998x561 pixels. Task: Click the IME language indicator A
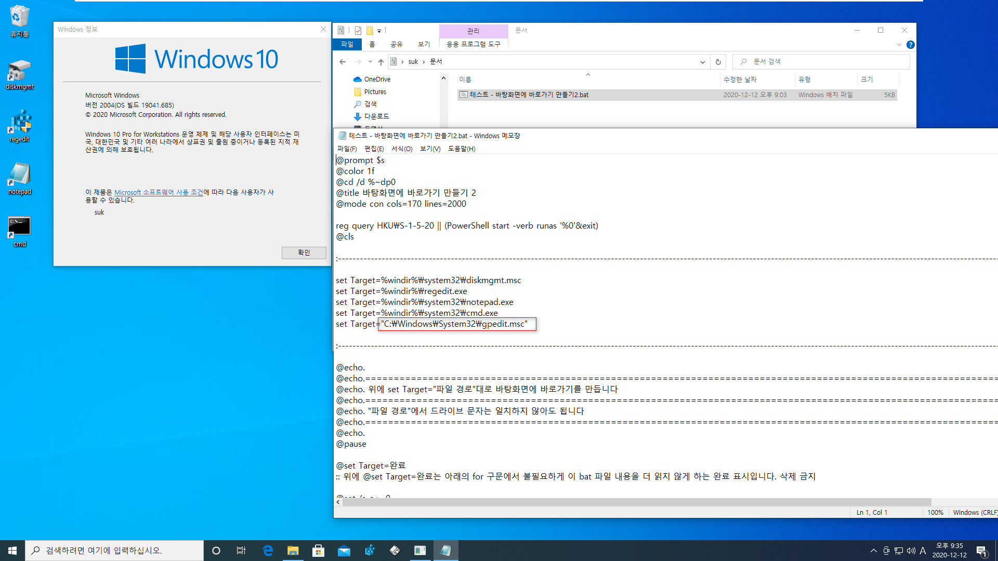(x=923, y=551)
